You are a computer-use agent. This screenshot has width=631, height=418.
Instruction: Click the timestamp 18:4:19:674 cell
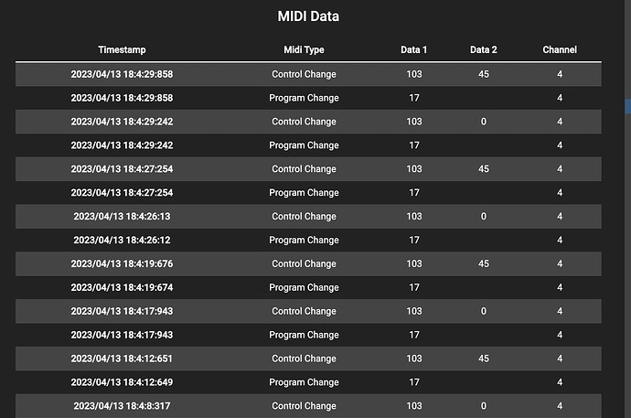(x=122, y=288)
